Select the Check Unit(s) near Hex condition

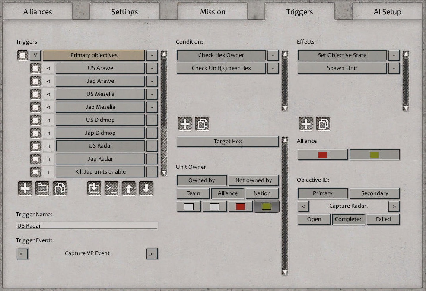pos(221,68)
